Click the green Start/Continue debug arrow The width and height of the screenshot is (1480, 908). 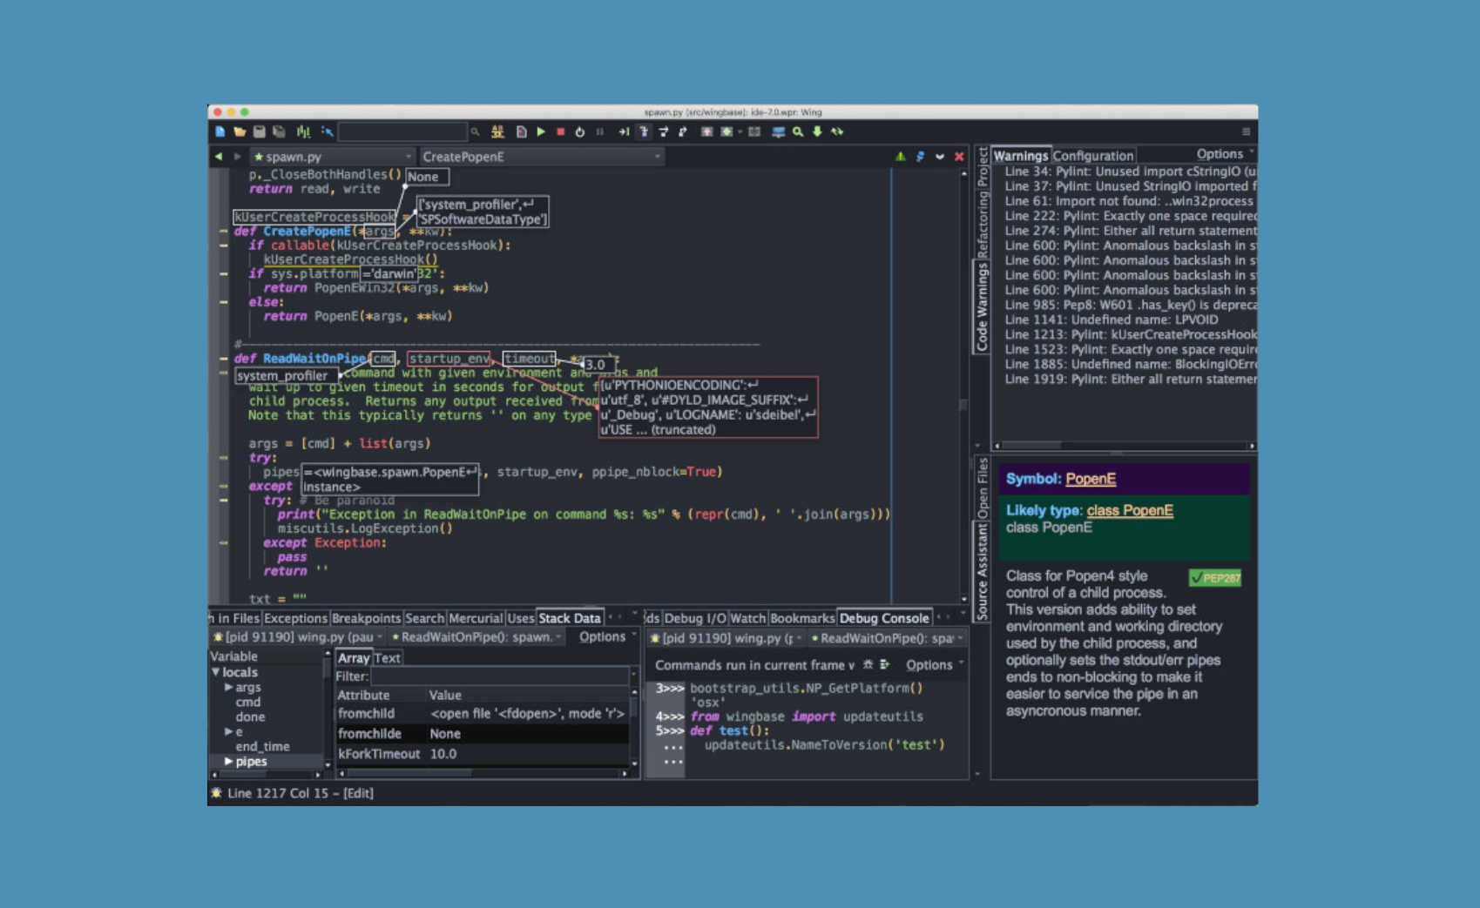(541, 131)
